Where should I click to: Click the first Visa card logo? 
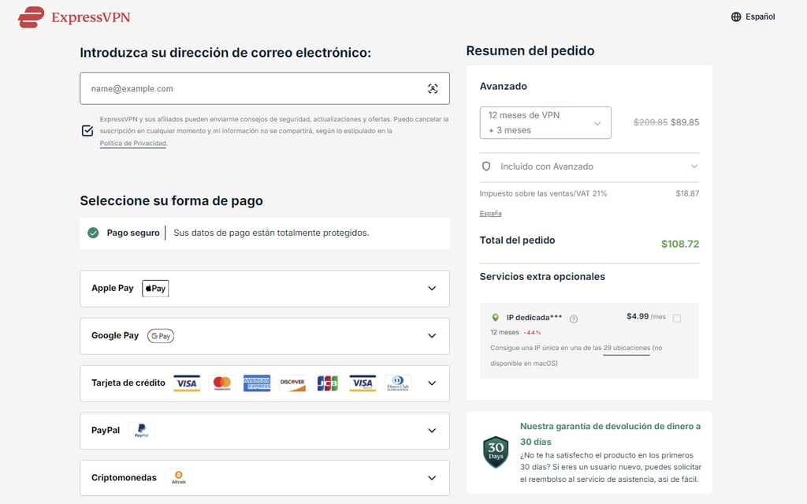pos(187,383)
